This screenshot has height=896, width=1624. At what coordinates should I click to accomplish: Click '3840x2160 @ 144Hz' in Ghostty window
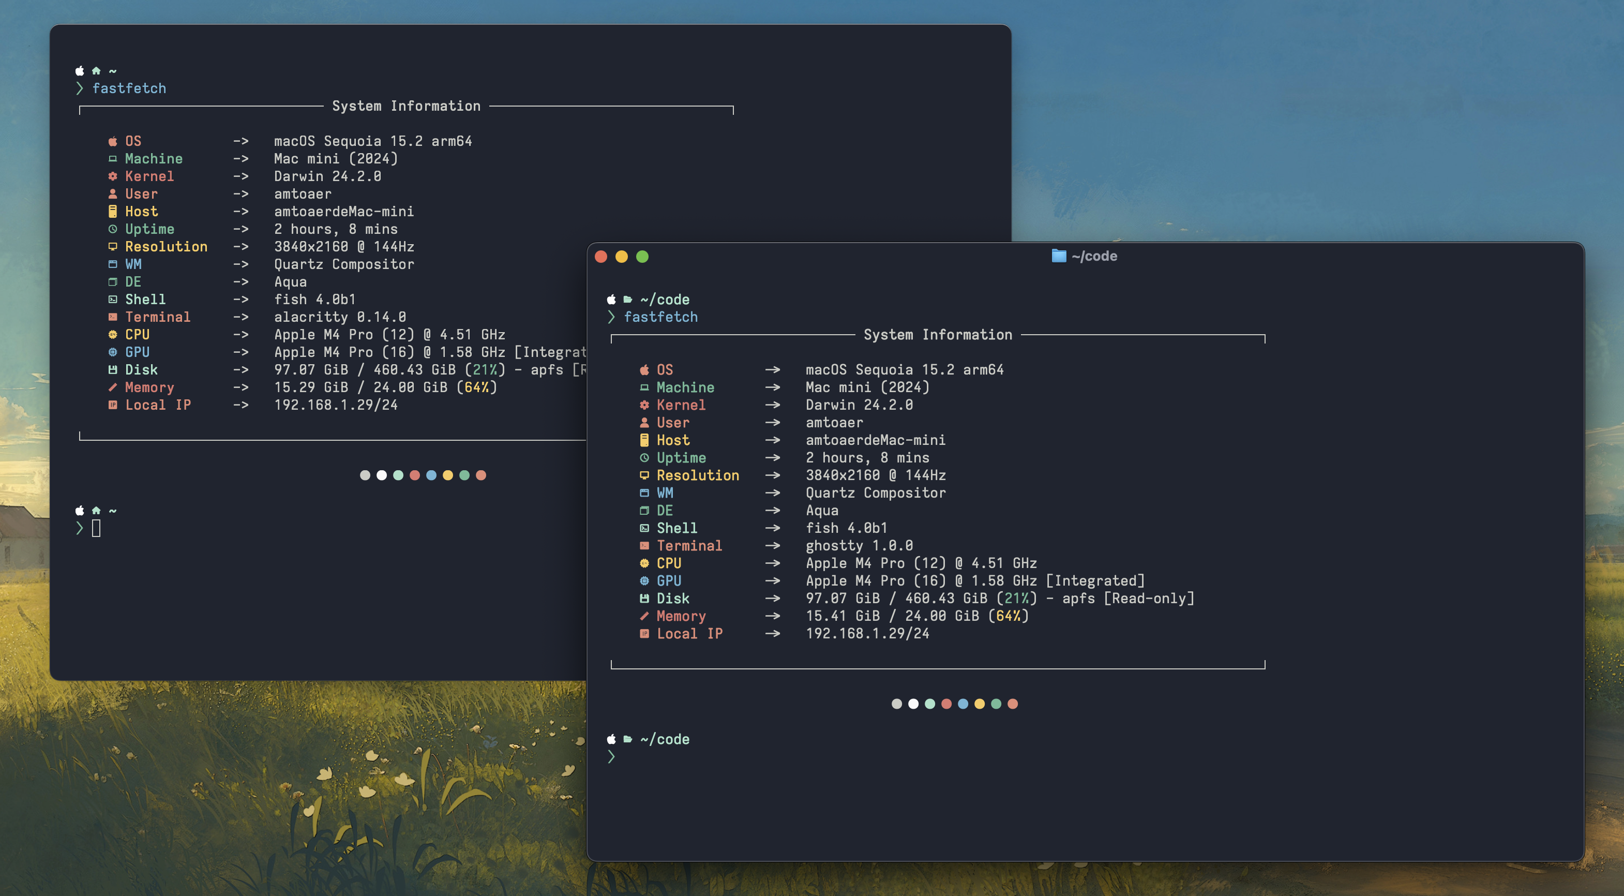pyautogui.click(x=876, y=475)
